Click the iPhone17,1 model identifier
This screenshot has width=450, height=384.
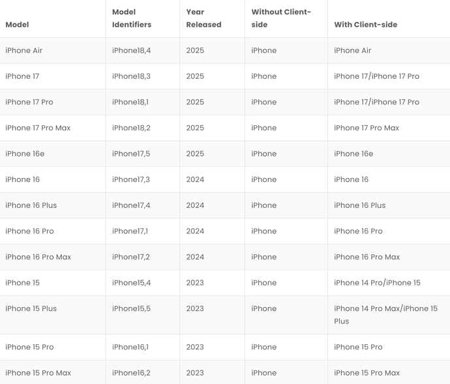pos(130,231)
